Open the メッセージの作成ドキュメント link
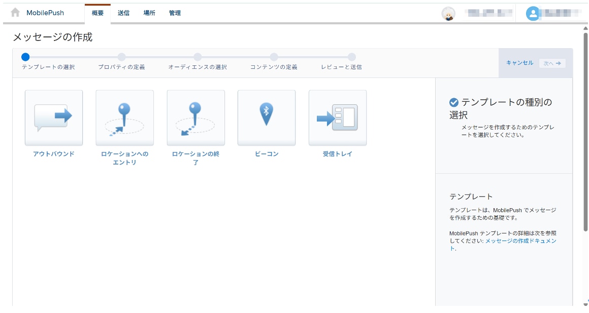Screen dimensions: 589x313 tap(520, 241)
